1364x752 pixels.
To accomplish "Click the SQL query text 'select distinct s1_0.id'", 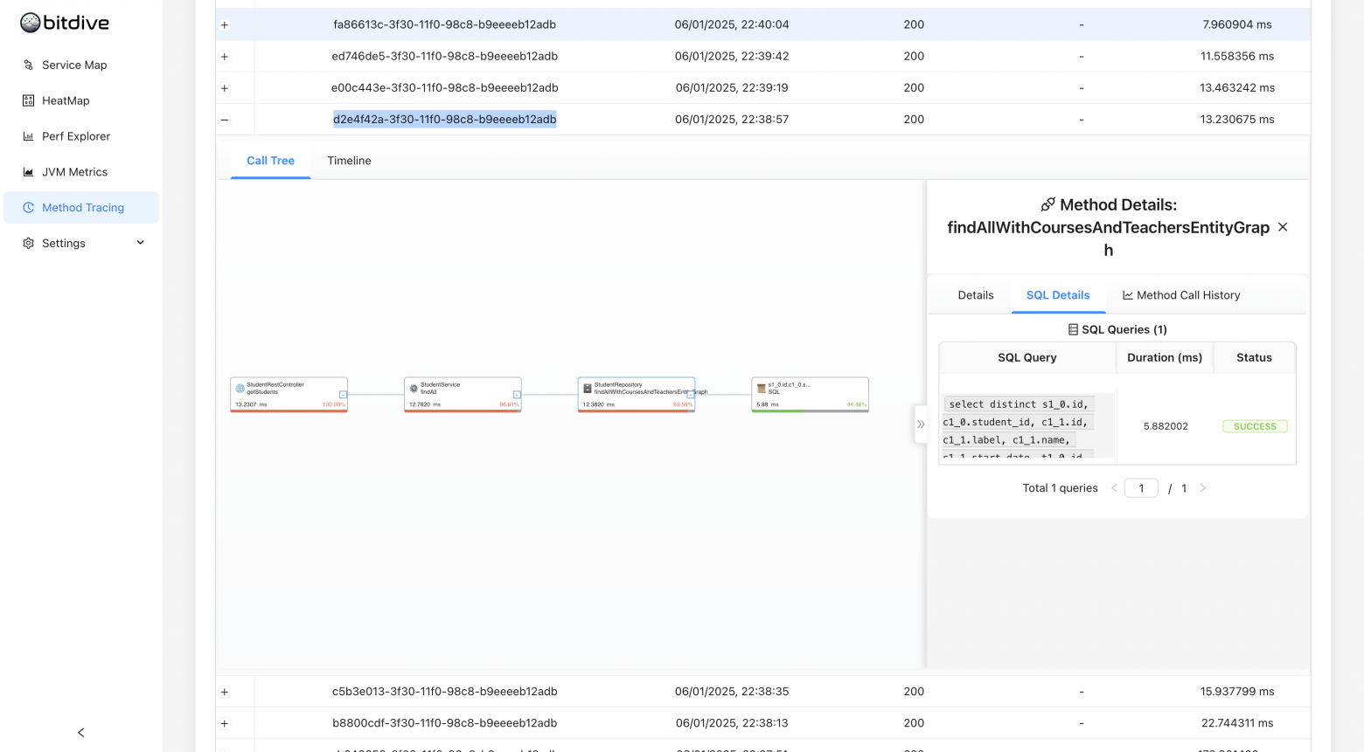I will coord(1019,404).
